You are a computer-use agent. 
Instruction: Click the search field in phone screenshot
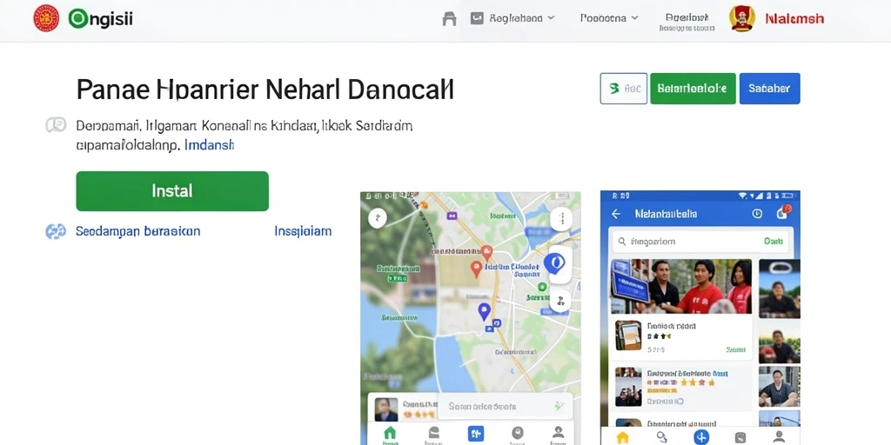700,242
